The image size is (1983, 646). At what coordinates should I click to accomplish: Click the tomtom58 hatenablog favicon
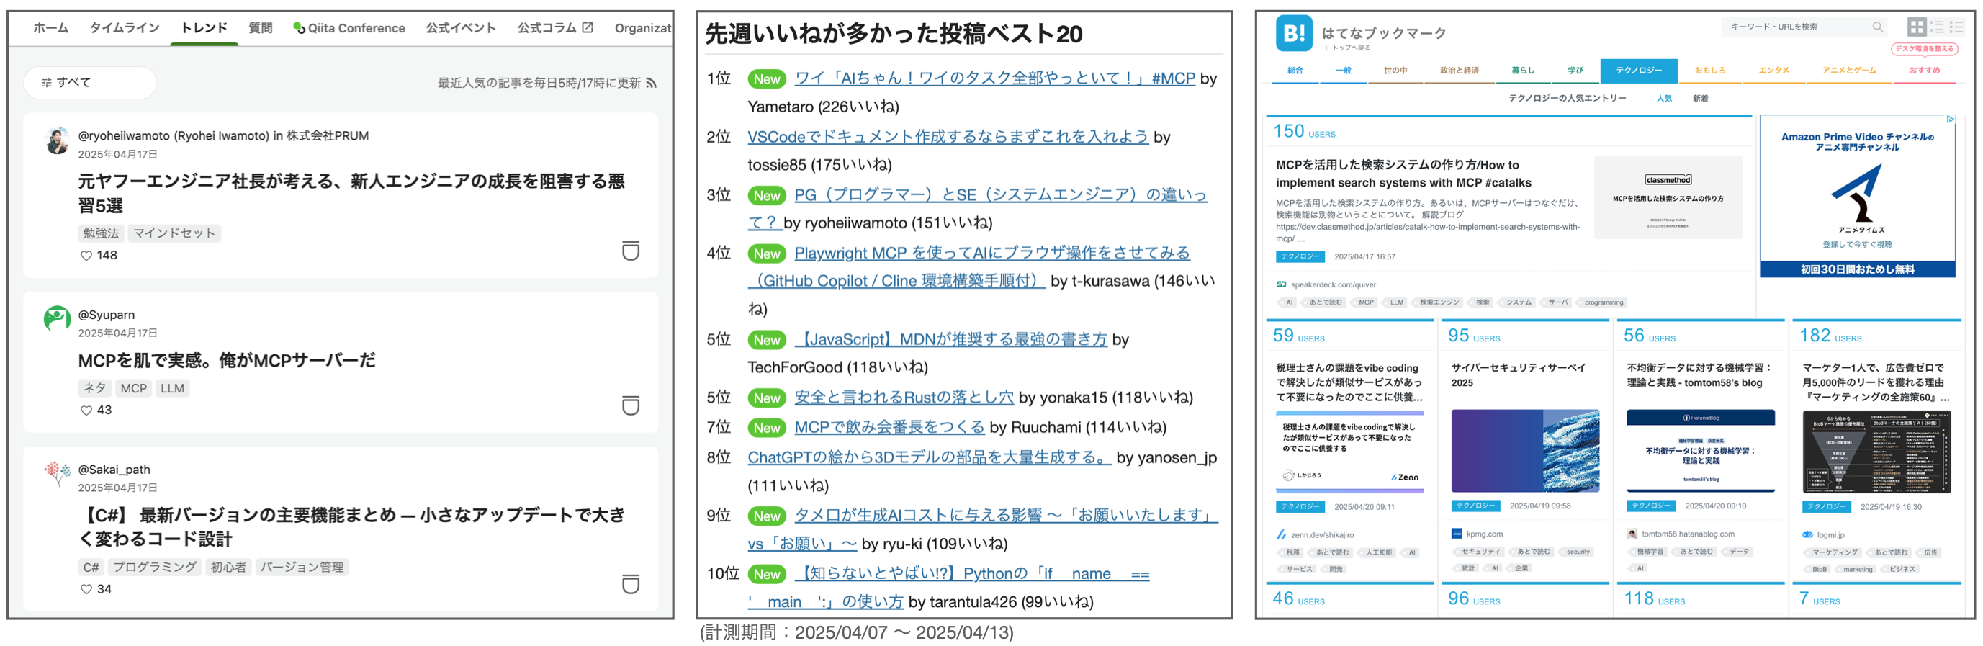tap(1632, 534)
